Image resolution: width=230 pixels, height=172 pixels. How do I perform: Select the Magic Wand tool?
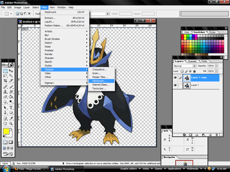(x=11, y=76)
